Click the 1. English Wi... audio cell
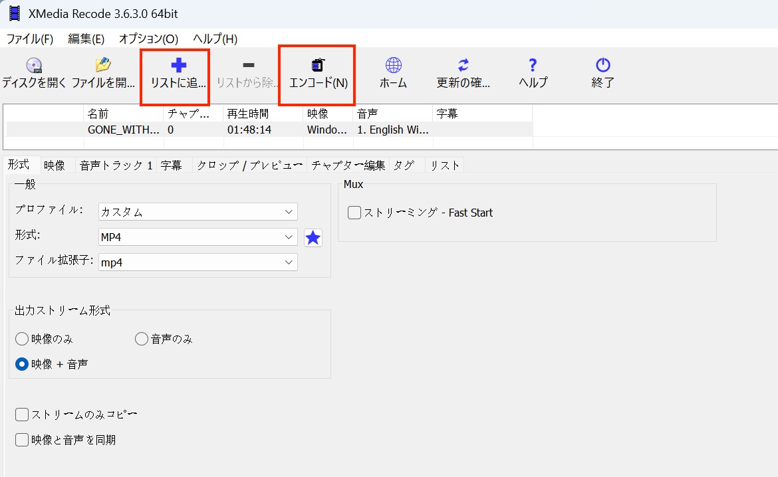 point(393,130)
